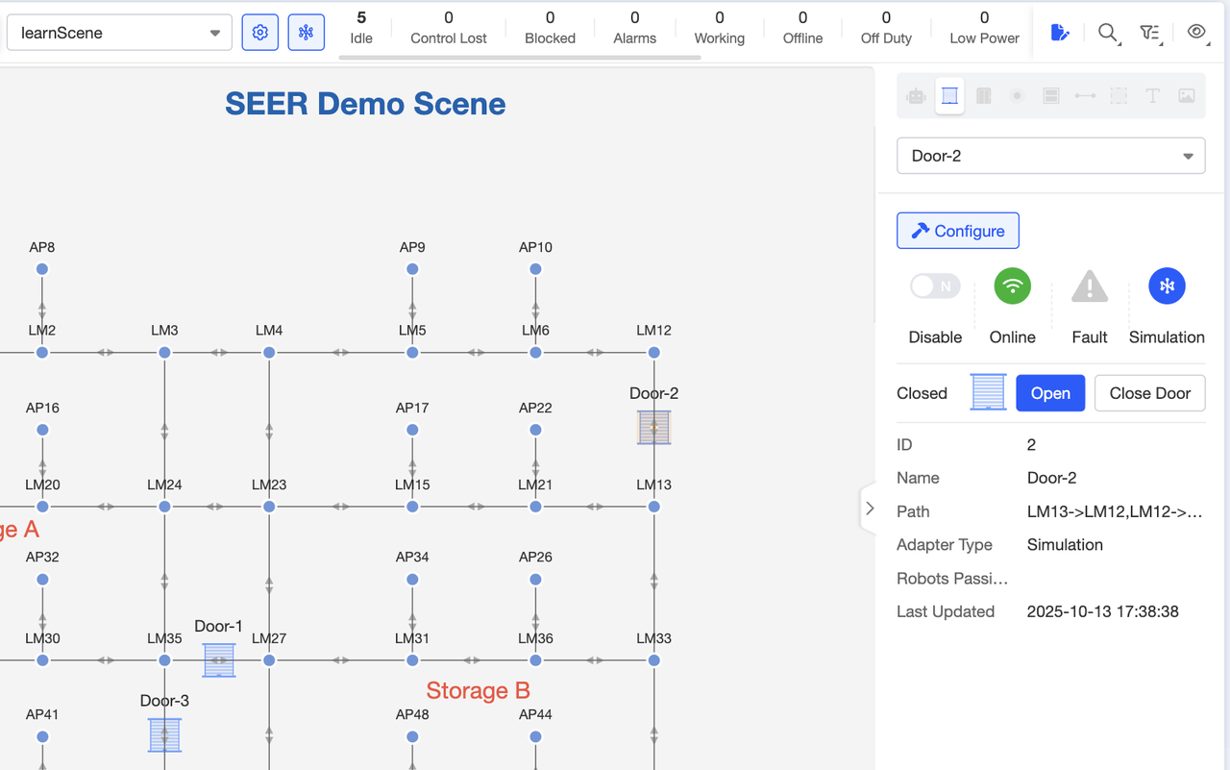Click Door-1 icon on the map

219,660
